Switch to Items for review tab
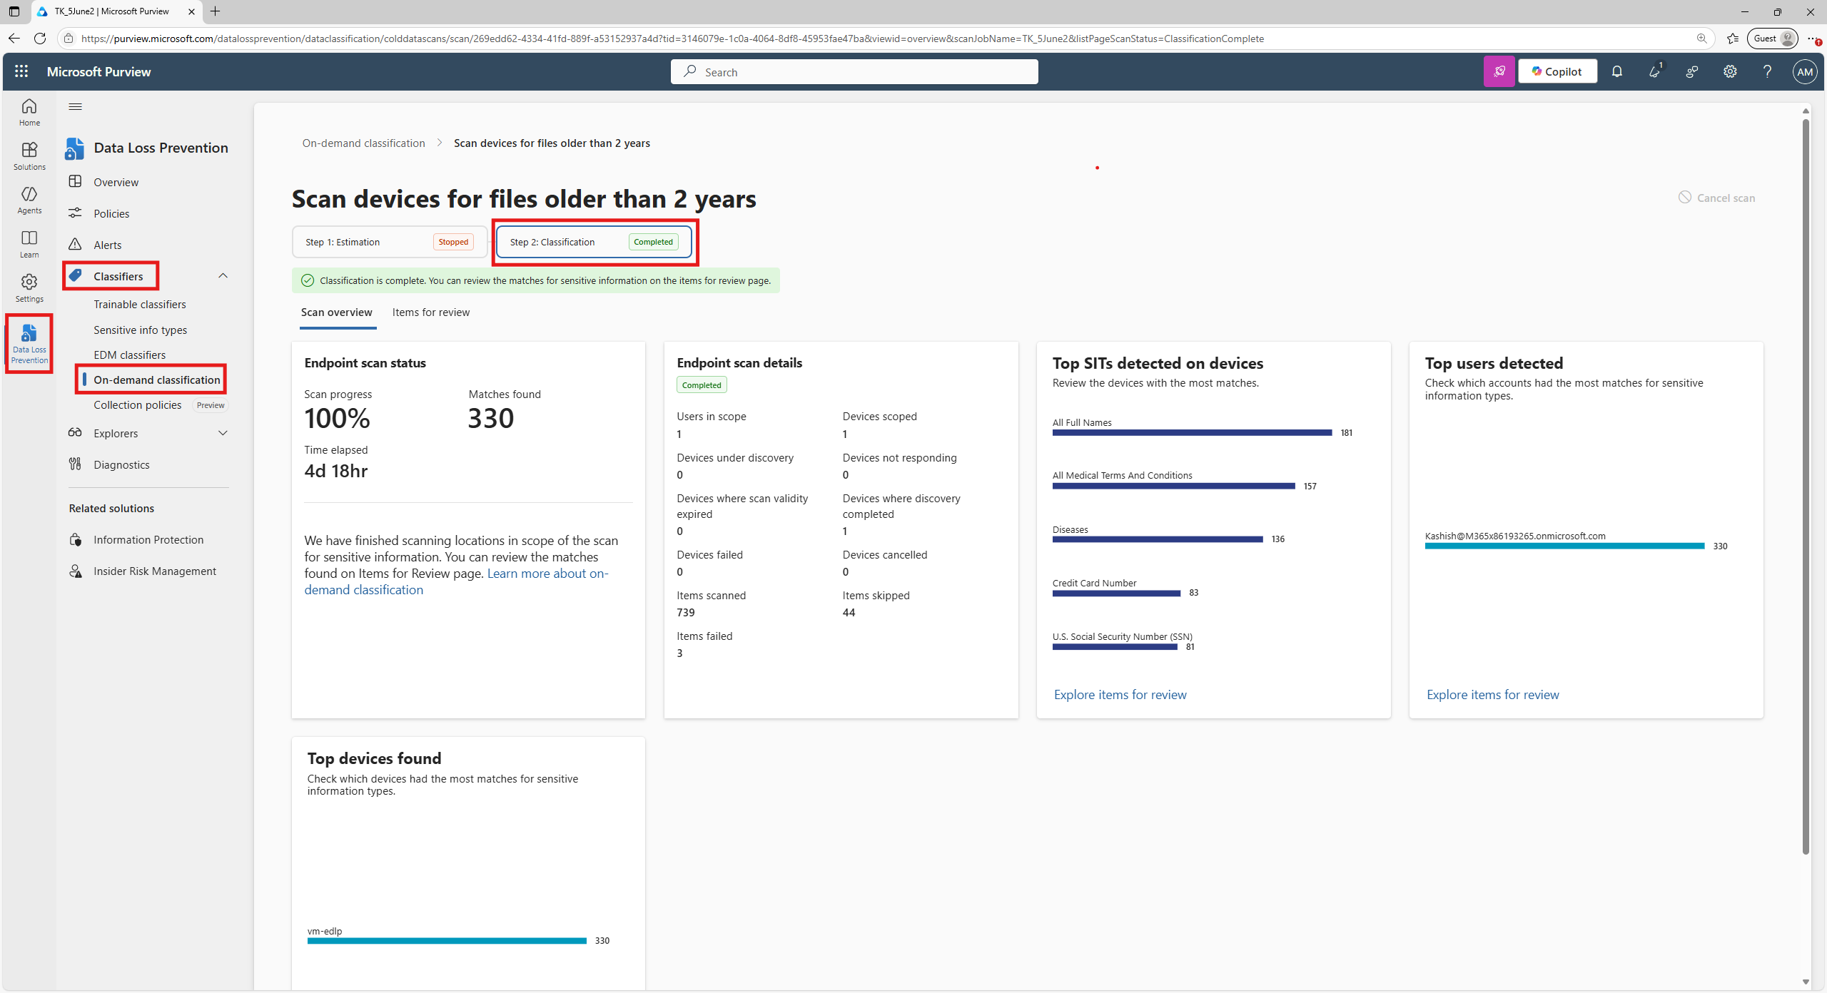 tap(431, 312)
